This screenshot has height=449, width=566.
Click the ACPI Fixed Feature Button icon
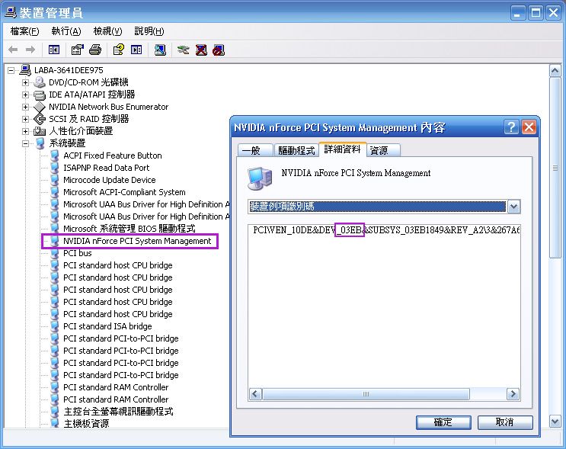tap(55, 156)
